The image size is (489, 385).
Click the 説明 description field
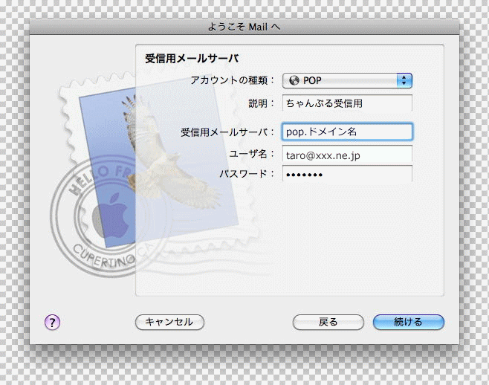tap(347, 103)
